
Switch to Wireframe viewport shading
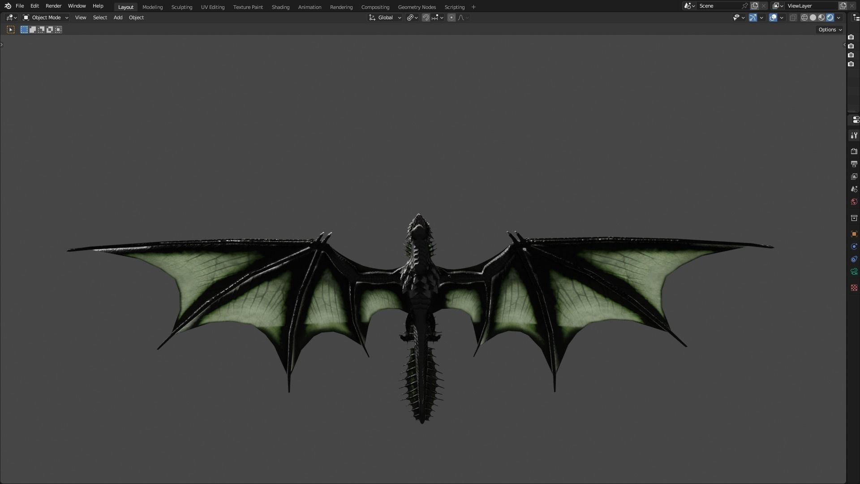(x=804, y=17)
